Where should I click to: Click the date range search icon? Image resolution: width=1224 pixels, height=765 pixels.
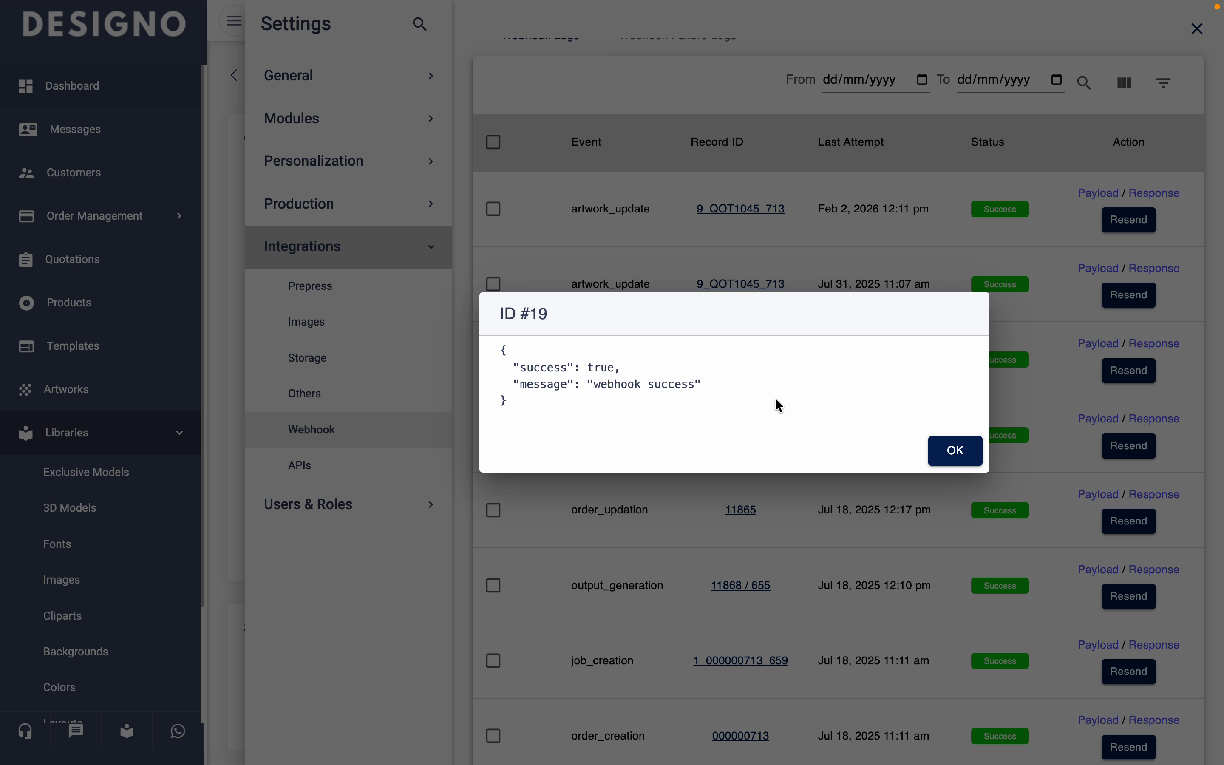coord(1085,83)
